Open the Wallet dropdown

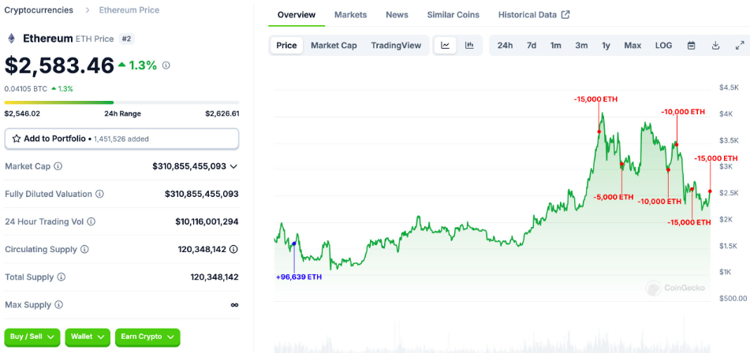[x=88, y=336]
